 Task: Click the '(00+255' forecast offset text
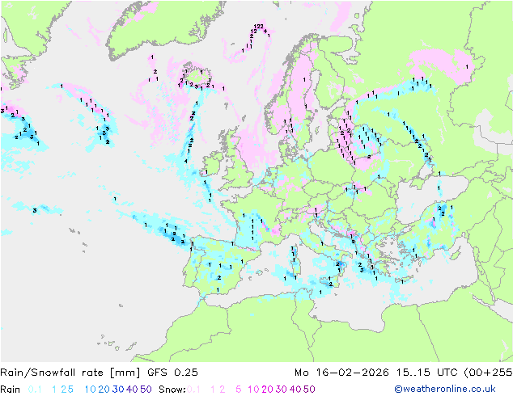(x=488, y=373)
